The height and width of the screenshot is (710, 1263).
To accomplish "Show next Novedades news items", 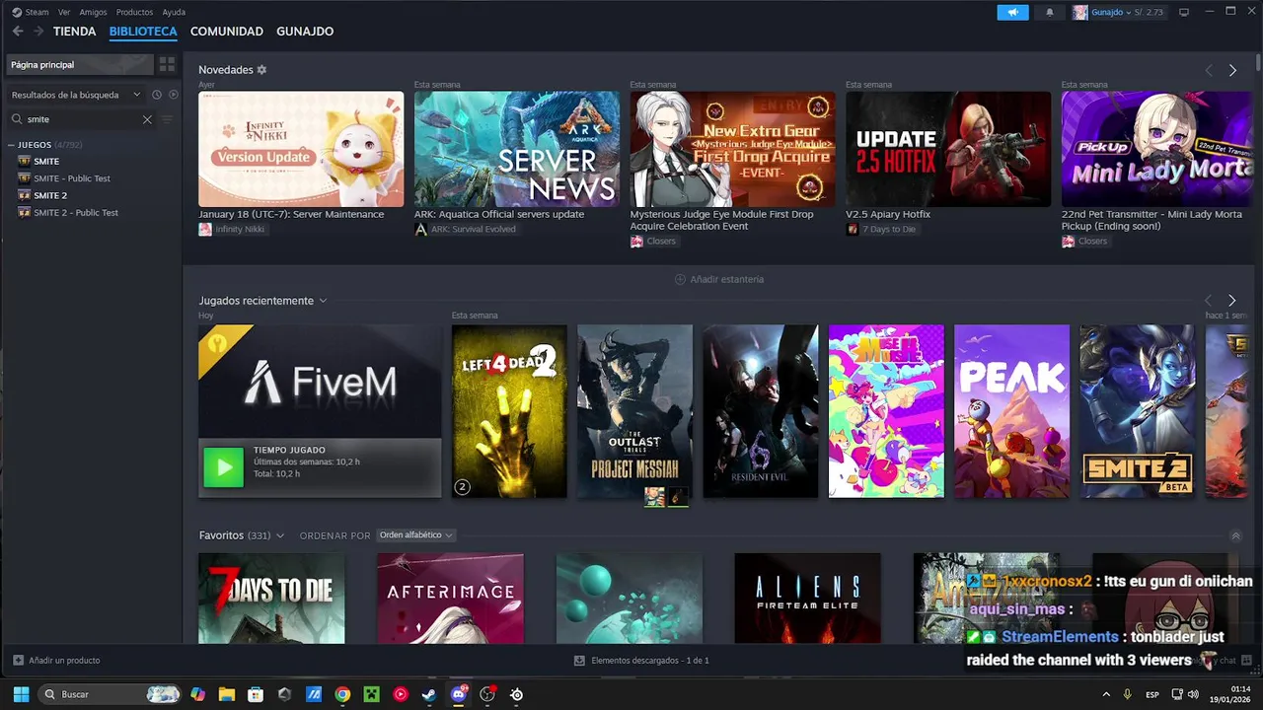I will [x=1232, y=71].
